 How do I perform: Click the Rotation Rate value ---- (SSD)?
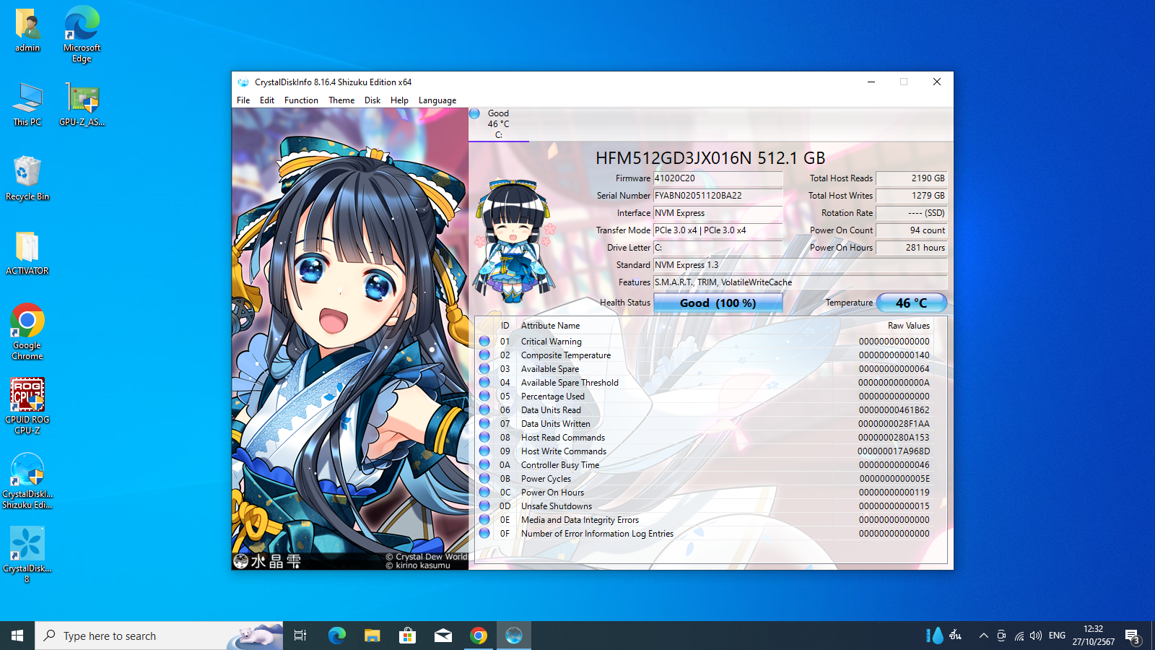(x=911, y=213)
